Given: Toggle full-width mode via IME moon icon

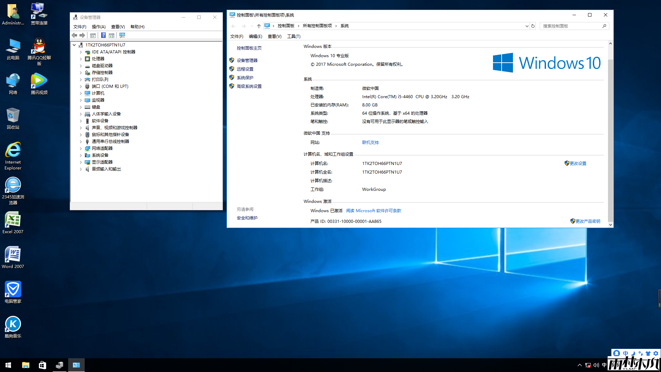Looking at the screenshot, I should [633, 353].
